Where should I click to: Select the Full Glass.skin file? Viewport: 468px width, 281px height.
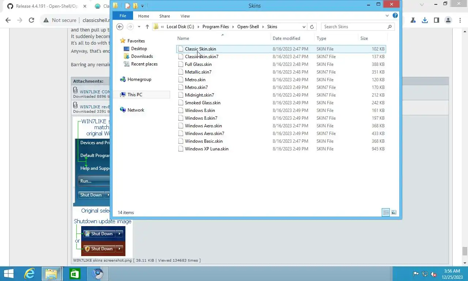tap(281, 64)
